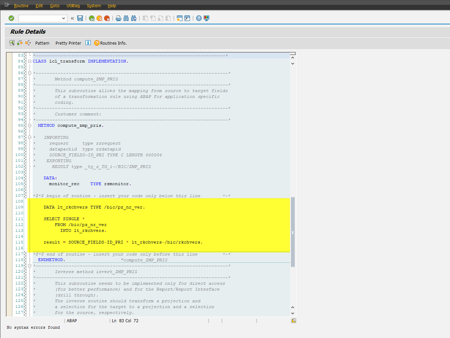Click the Pretty Printer button
This screenshot has width=450, height=338.
coord(68,43)
